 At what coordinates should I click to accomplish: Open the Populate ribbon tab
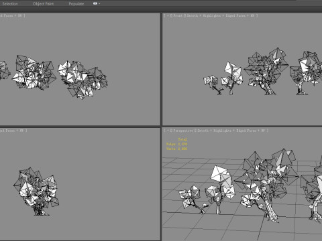click(x=76, y=3)
